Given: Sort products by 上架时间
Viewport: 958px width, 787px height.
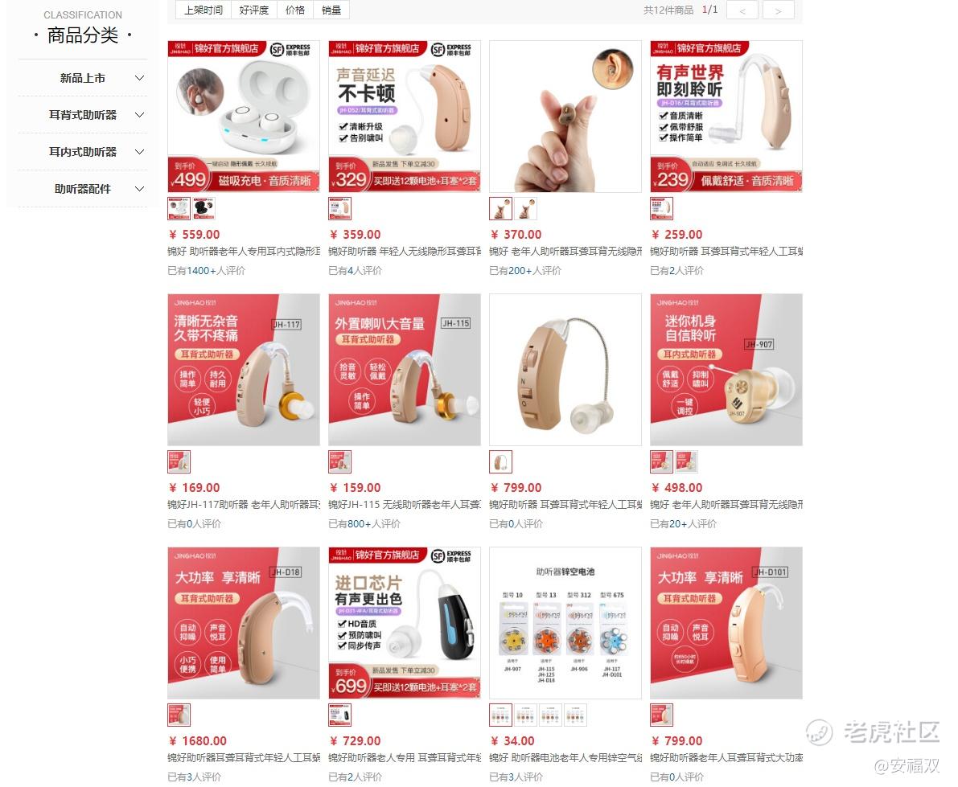Looking at the screenshot, I should coord(203,10).
